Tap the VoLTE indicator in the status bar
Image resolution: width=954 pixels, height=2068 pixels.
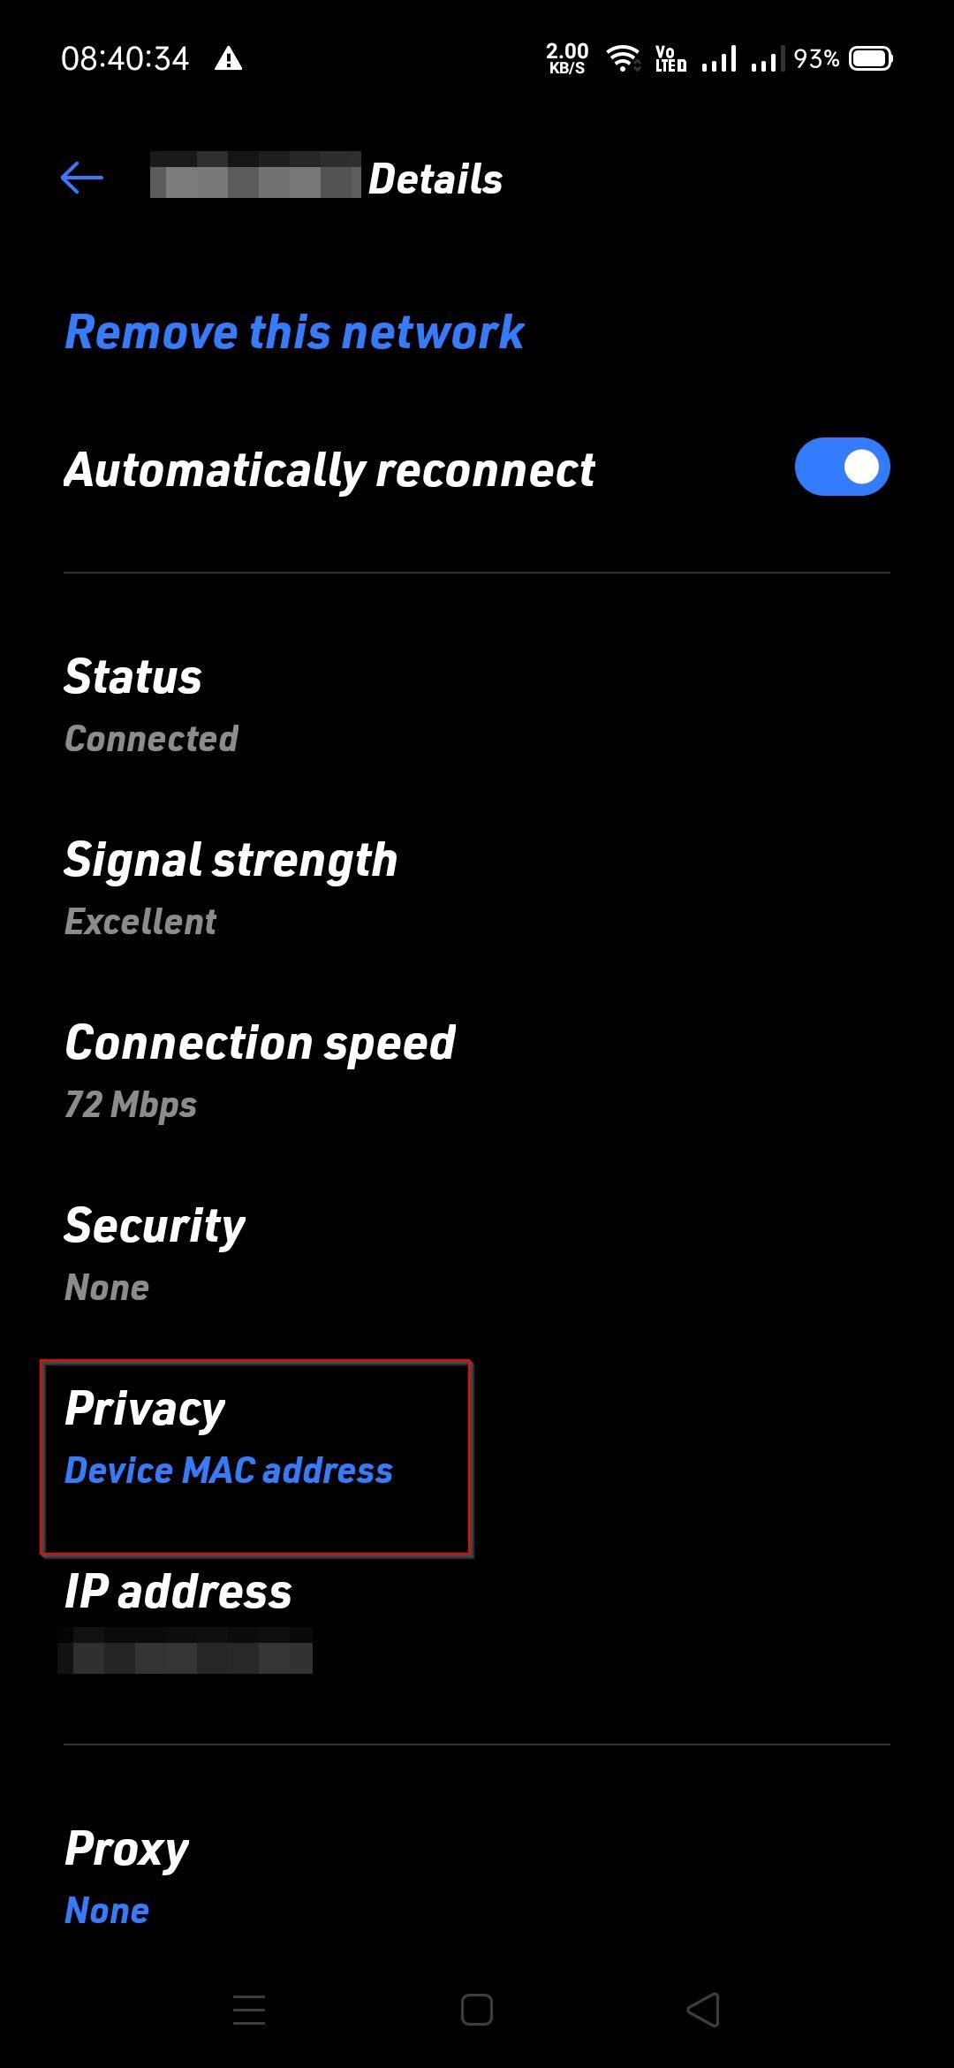click(x=673, y=57)
